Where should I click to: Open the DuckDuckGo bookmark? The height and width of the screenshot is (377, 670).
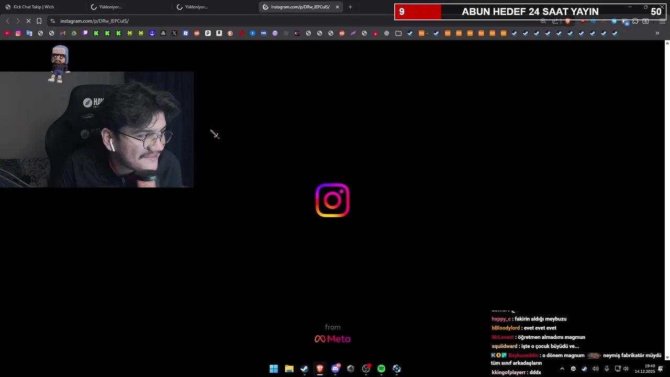(230, 34)
